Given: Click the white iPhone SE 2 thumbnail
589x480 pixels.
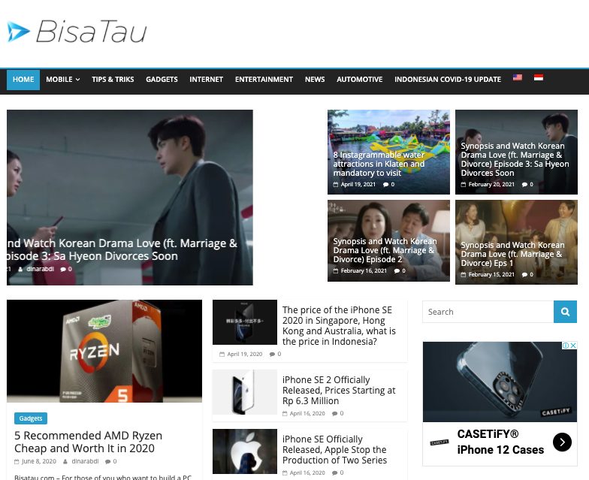Looking at the screenshot, I should click(x=245, y=392).
